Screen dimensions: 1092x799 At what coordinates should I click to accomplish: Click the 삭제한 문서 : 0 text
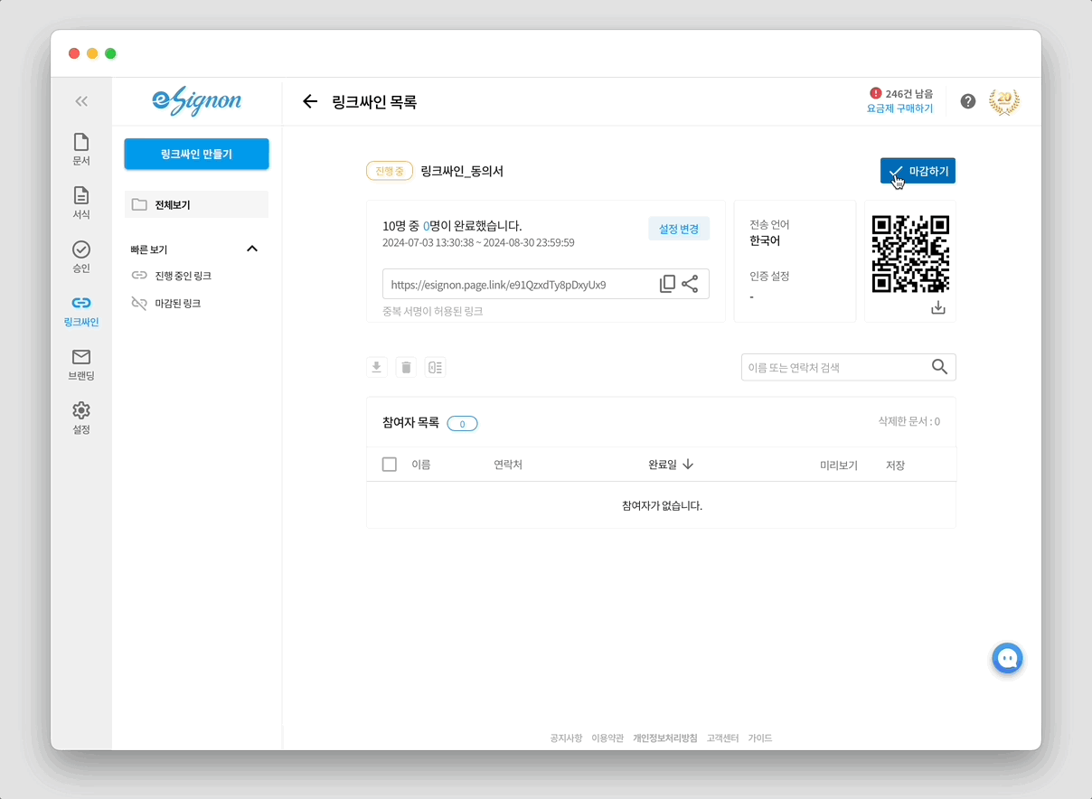pos(909,421)
